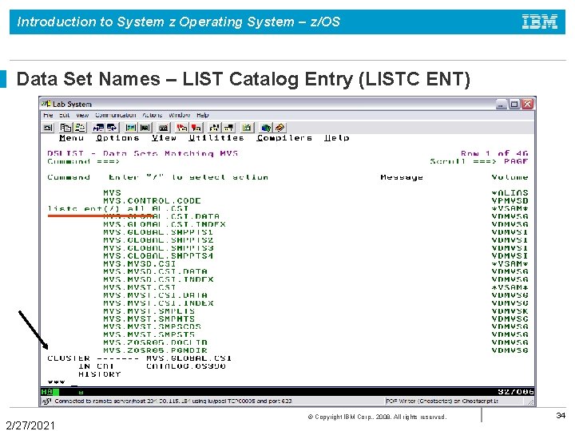Select the MVS.MVSD.CSI data set
This screenshot has width=575, height=431.
coord(139,264)
